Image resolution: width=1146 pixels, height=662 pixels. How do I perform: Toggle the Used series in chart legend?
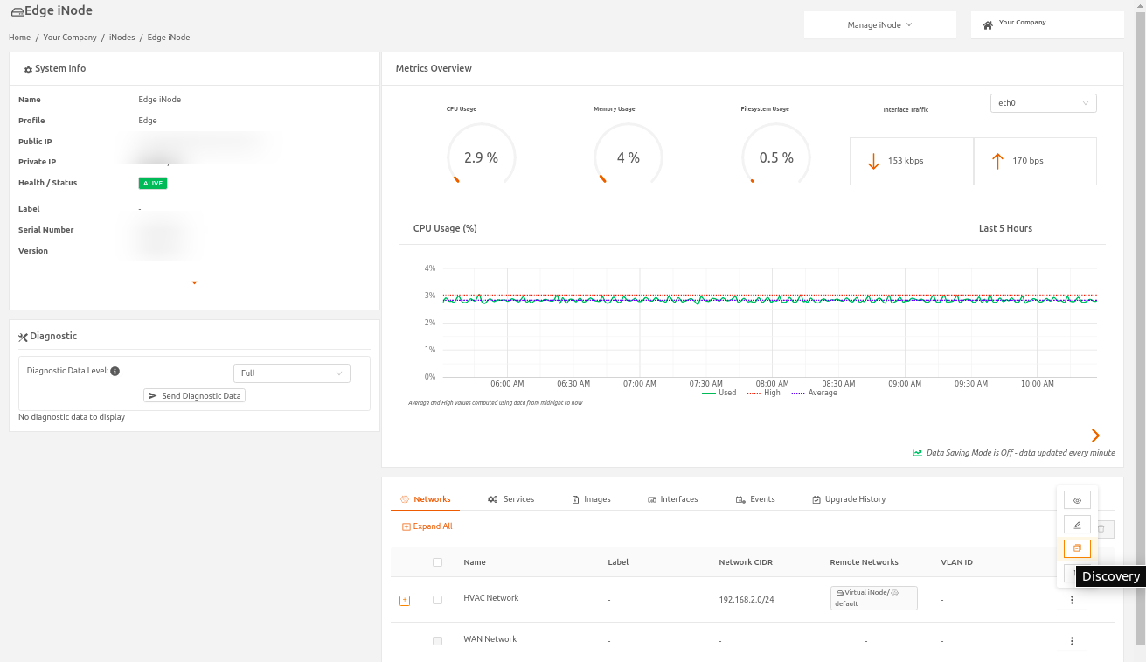[x=719, y=394]
